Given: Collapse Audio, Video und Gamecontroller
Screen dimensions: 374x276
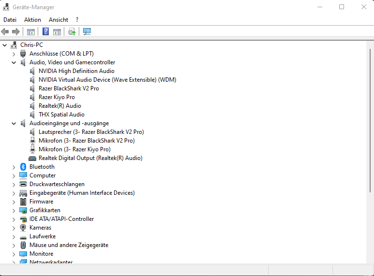Looking at the screenshot, I should tap(14, 62).
